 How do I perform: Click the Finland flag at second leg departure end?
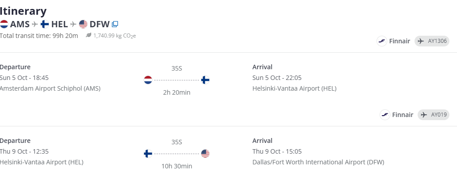point(148,154)
